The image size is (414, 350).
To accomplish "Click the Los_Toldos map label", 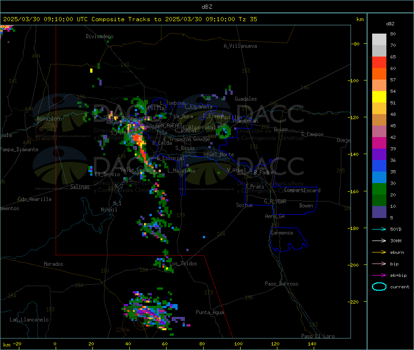I will [183, 264].
